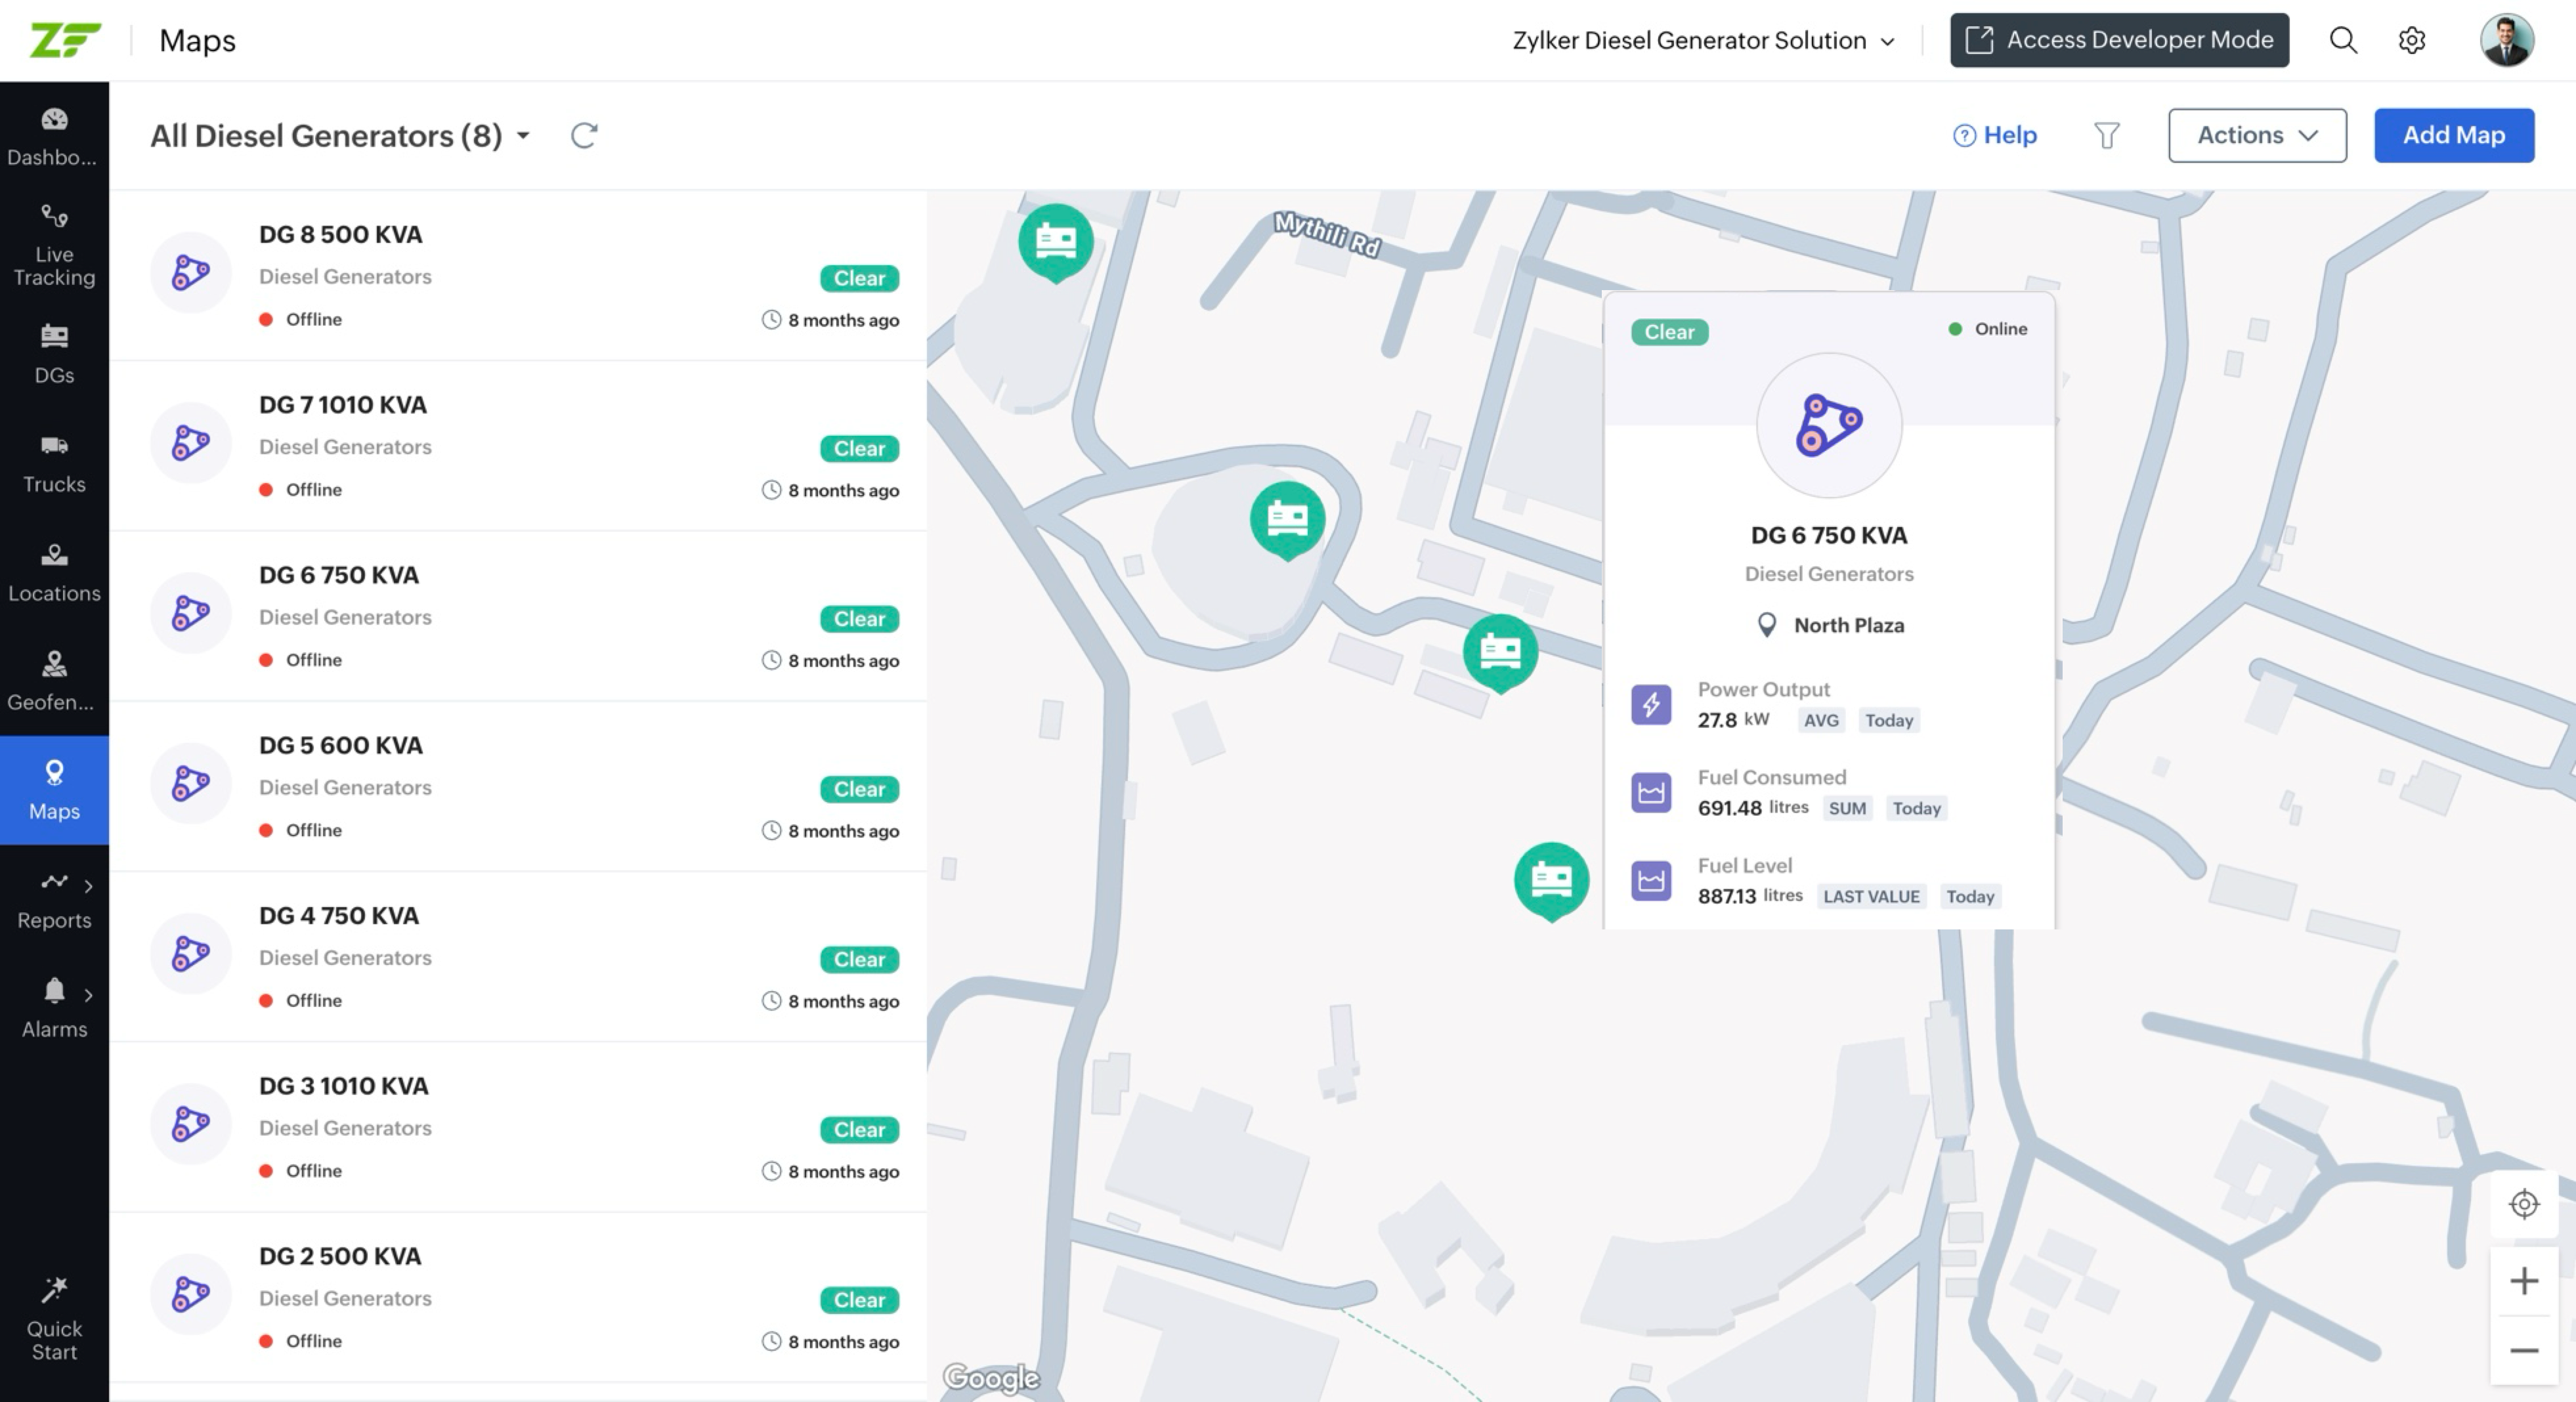Go to DGs in sidebar
The width and height of the screenshot is (2576, 1402).
click(54, 354)
